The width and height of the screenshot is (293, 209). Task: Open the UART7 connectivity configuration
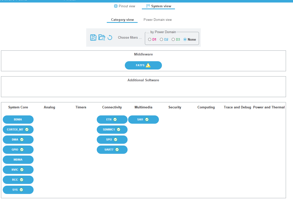(112, 150)
